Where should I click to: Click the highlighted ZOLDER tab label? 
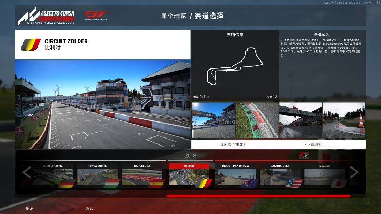(189, 166)
